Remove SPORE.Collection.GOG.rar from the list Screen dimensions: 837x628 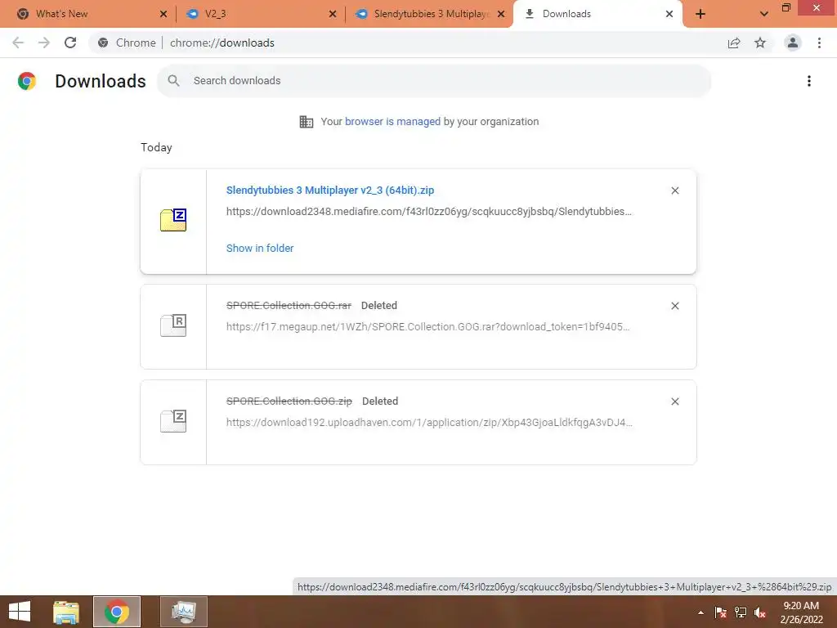pos(674,306)
